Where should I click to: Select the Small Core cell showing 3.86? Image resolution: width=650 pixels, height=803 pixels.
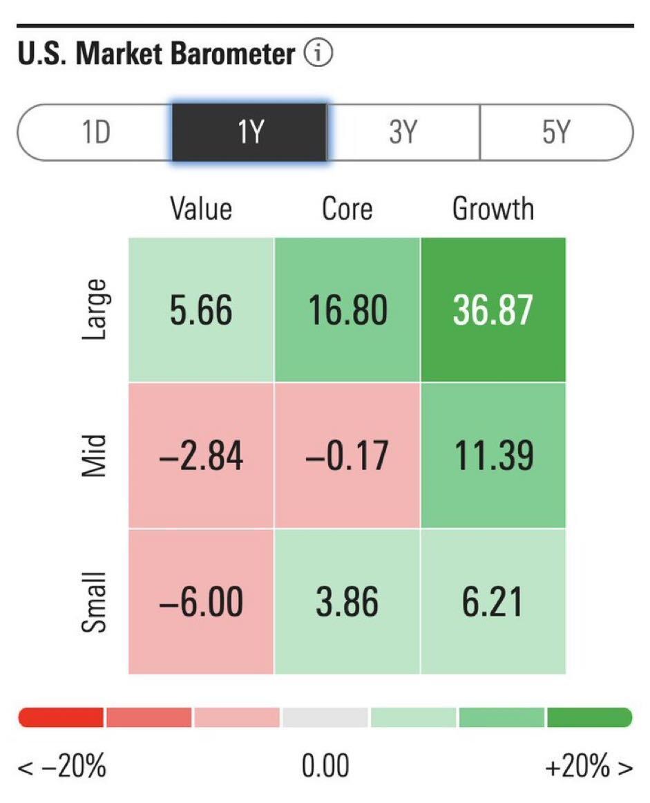click(347, 601)
